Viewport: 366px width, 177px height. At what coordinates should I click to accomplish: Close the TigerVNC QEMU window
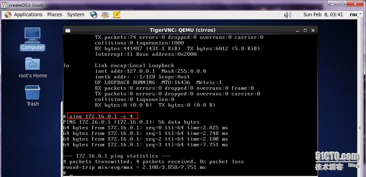(313, 30)
